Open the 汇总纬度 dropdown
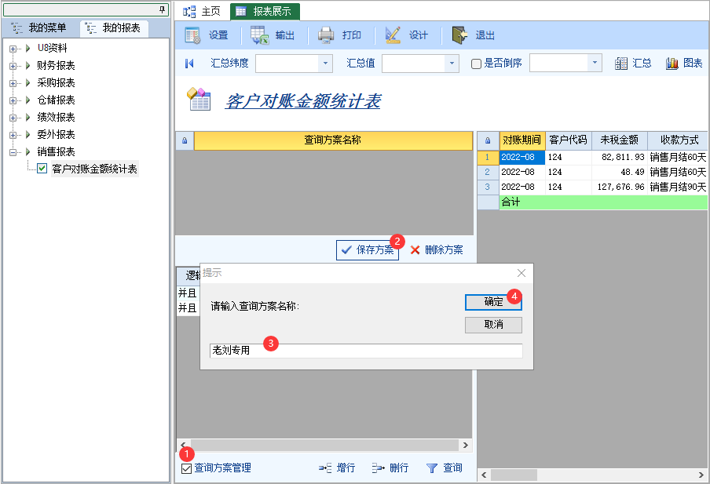Screen dimensions: 710x484 coord(325,64)
